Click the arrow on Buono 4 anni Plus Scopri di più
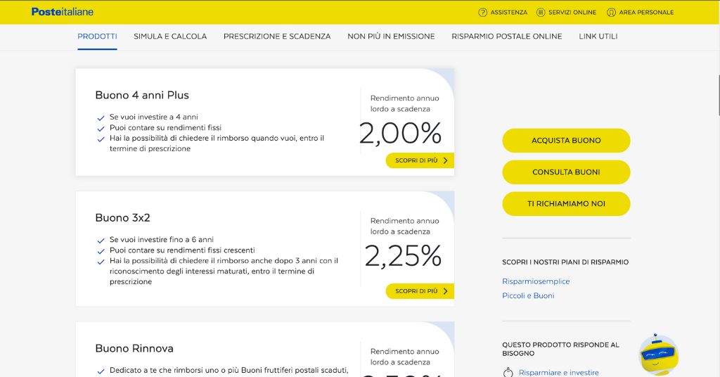The image size is (720, 377). [x=445, y=160]
